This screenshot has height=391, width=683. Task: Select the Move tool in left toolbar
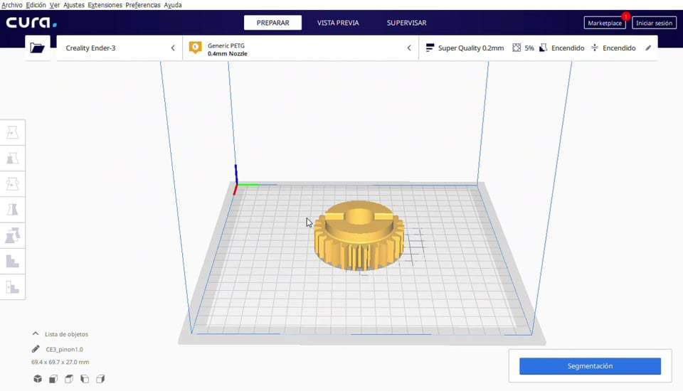[13, 132]
